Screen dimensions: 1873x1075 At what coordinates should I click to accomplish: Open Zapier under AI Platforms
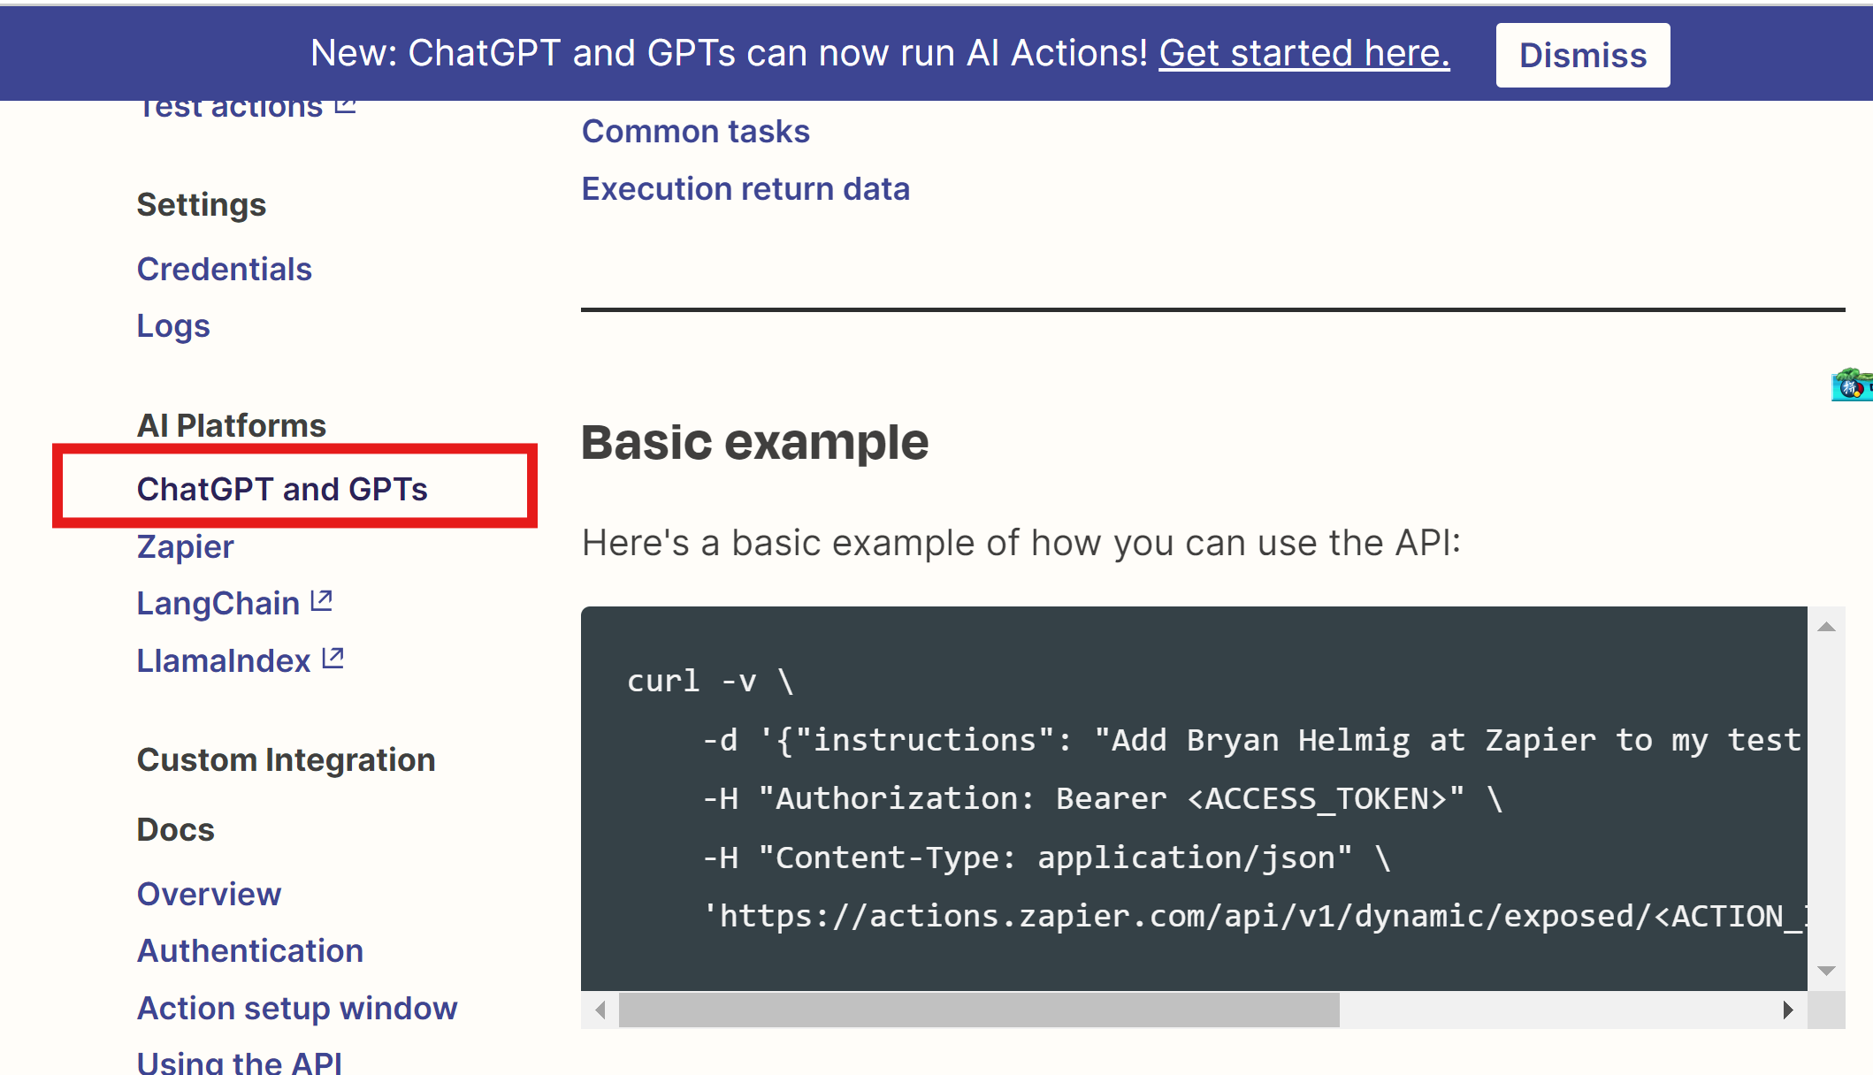point(185,546)
